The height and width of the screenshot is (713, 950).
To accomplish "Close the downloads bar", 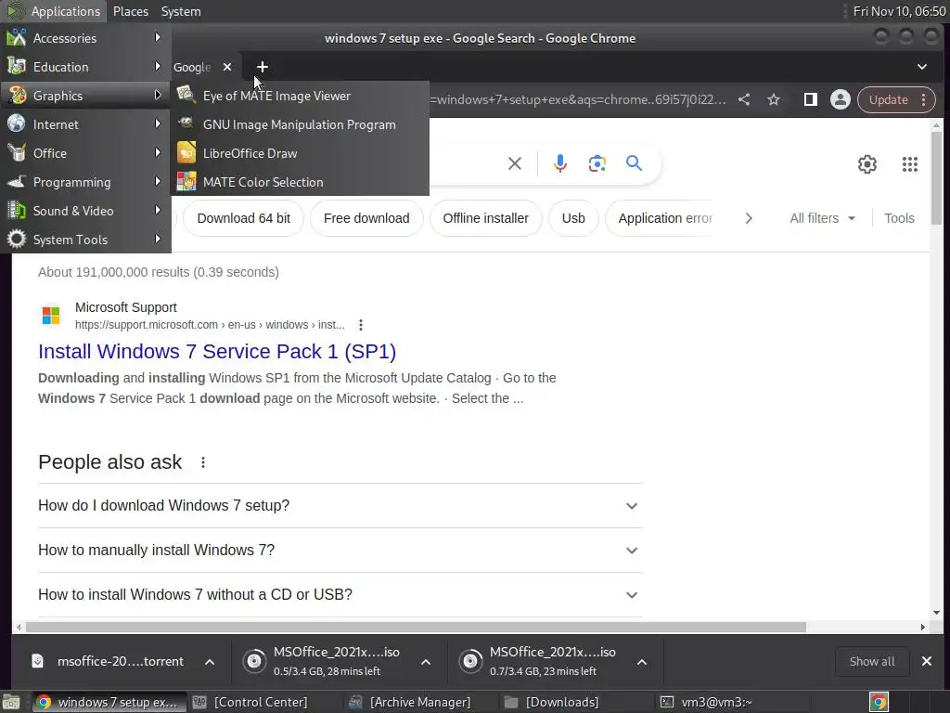I will click(x=927, y=661).
